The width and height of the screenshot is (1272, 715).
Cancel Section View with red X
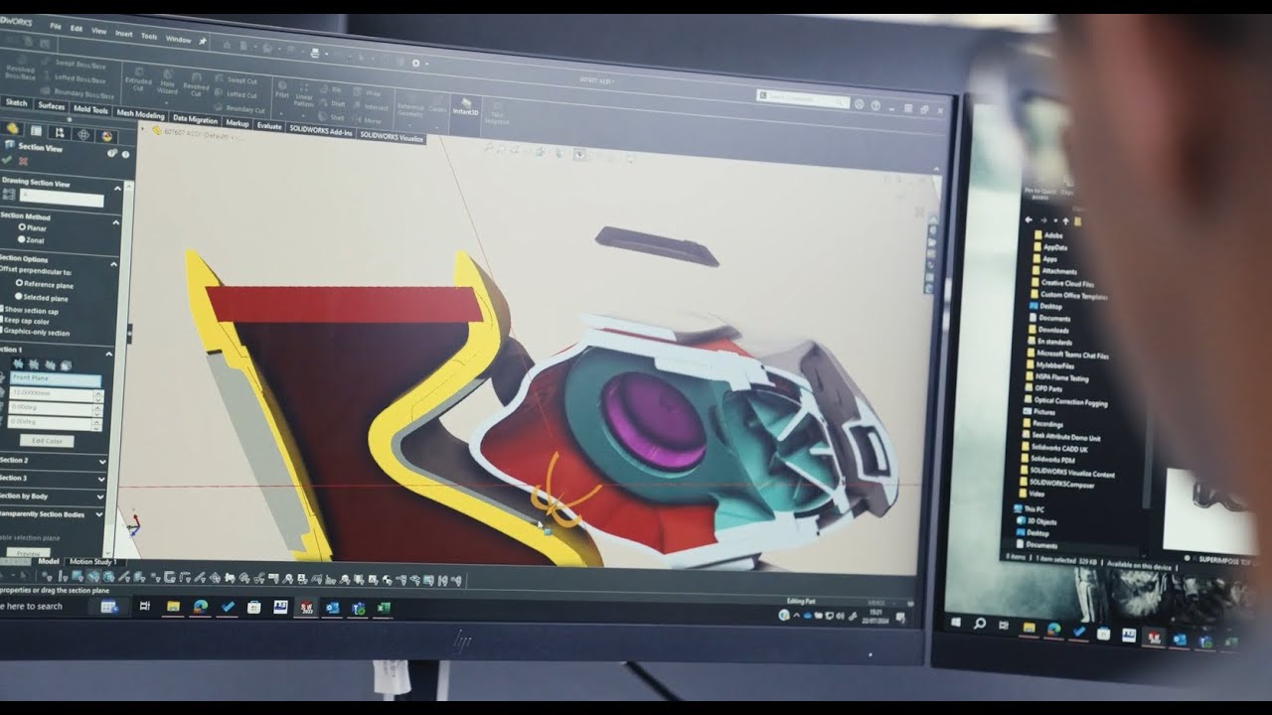(x=21, y=160)
